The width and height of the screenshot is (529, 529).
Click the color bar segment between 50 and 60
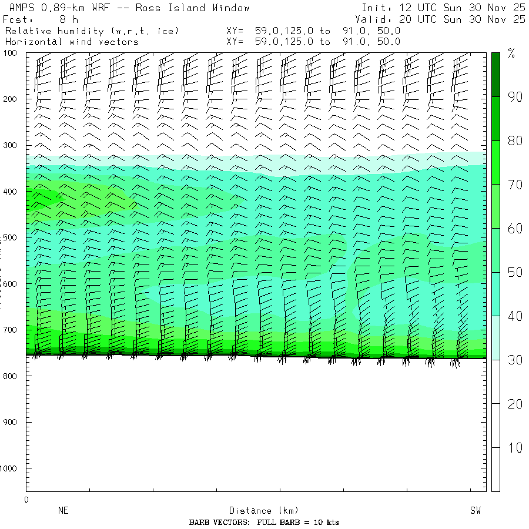[496, 250]
